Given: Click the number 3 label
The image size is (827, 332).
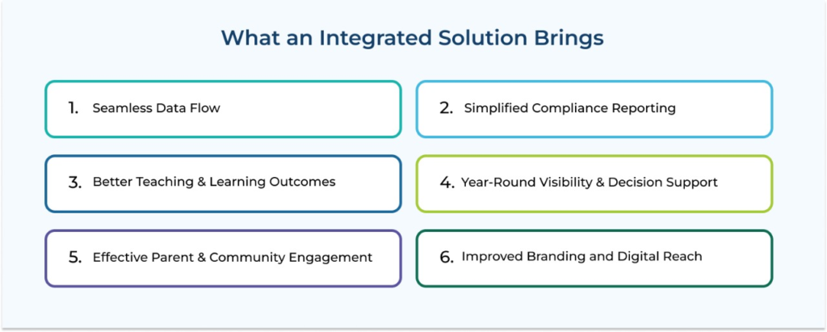Looking at the screenshot, I should pos(75,183).
